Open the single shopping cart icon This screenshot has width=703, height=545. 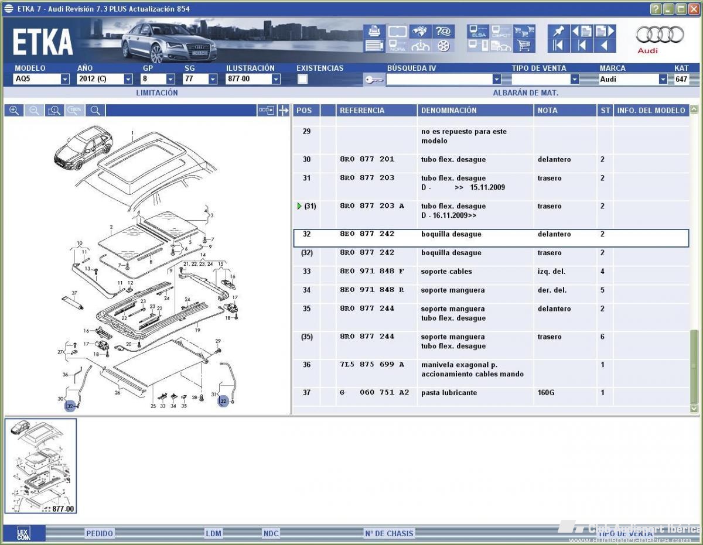point(524,46)
